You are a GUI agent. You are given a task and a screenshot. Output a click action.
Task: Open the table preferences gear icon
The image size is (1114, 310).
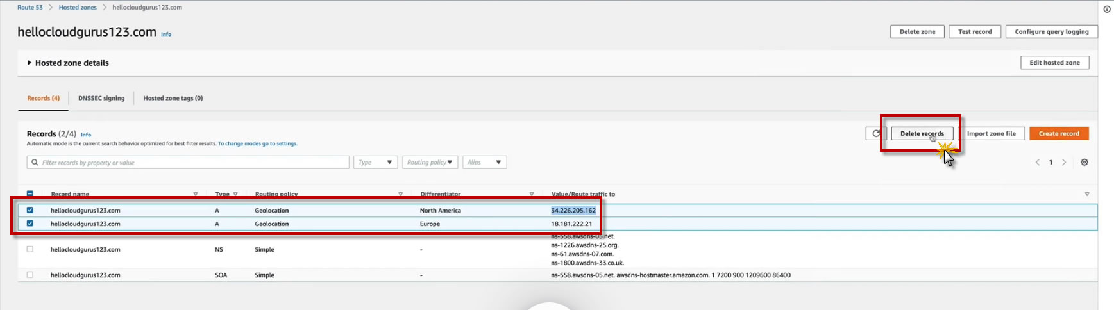pos(1084,163)
